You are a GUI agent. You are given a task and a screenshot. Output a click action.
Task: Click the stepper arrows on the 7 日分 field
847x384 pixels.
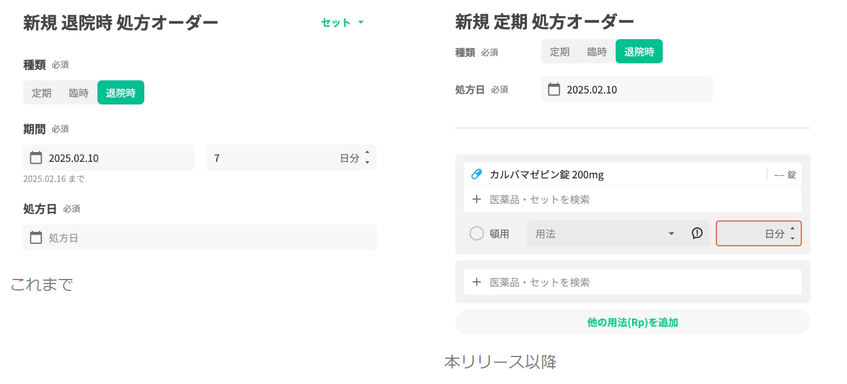(x=367, y=158)
